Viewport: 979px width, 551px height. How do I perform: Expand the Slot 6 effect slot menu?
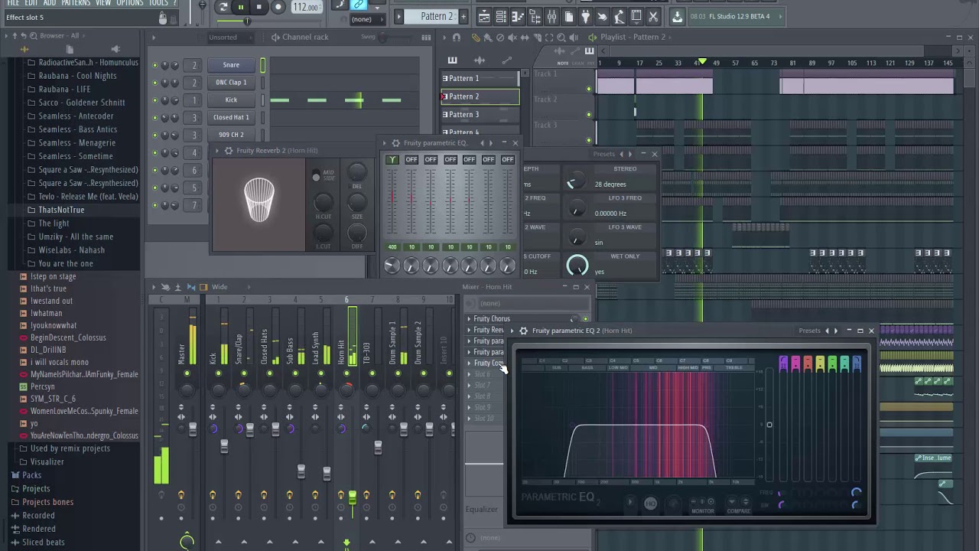coord(469,374)
